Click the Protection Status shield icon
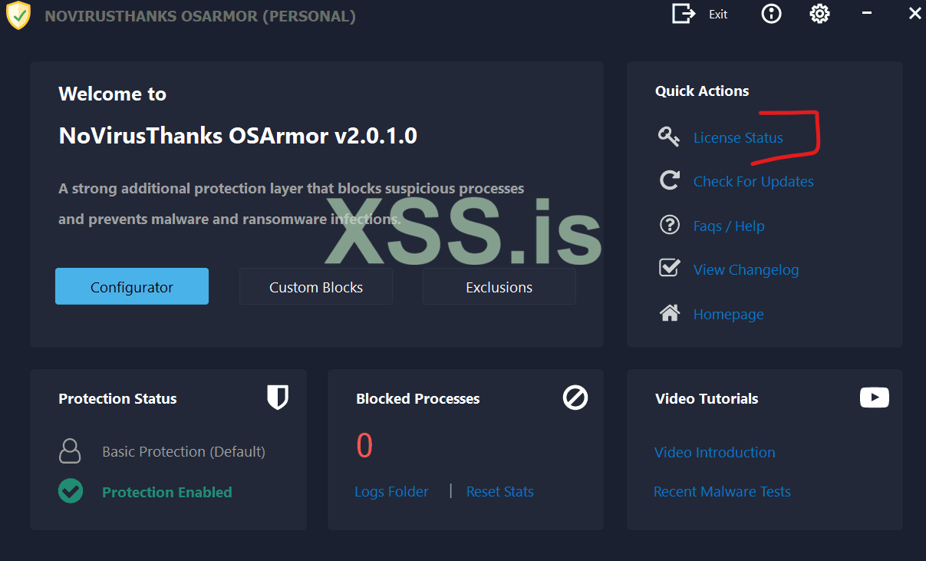926x561 pixels. click(x=278, y=398)
